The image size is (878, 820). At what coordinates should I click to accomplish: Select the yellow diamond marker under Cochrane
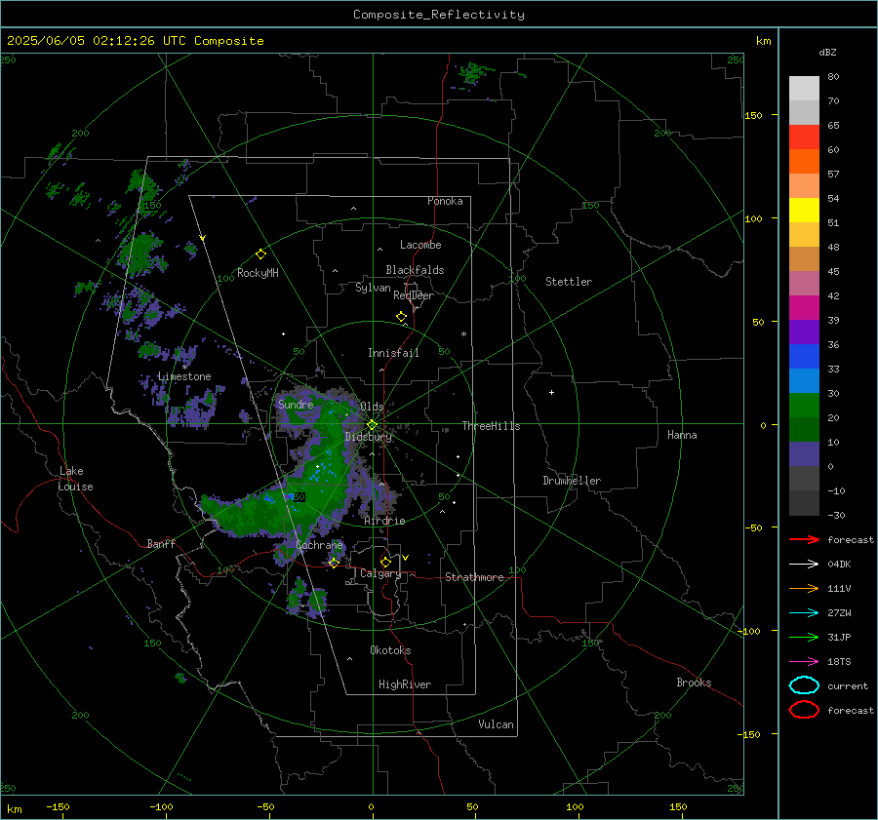point(334,563)
